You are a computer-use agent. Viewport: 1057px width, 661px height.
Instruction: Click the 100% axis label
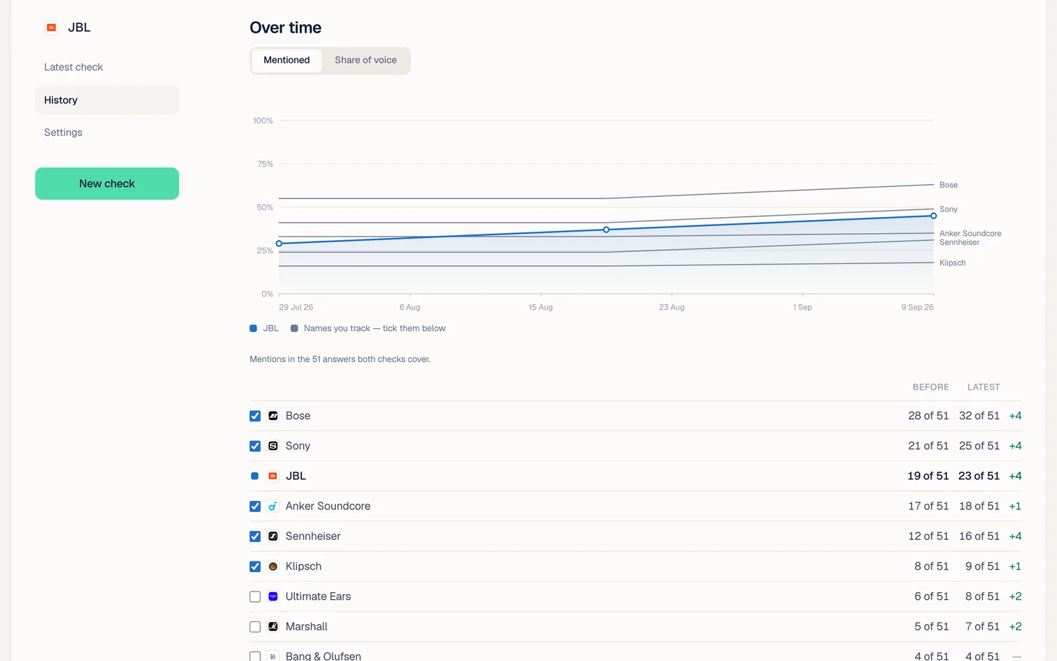click(x=263, y=121)
